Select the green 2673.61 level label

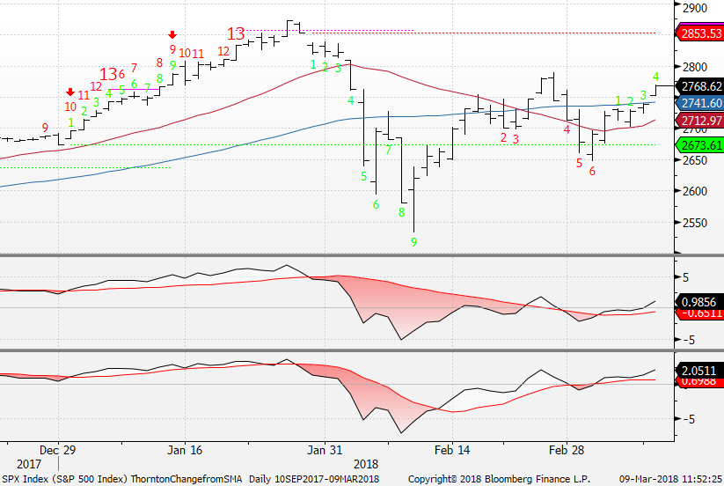coord(701,145)
